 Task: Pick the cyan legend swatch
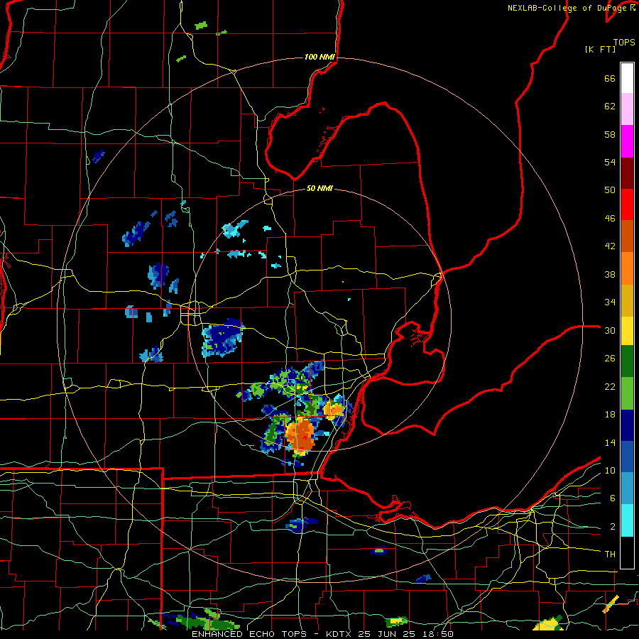(627, 520)
